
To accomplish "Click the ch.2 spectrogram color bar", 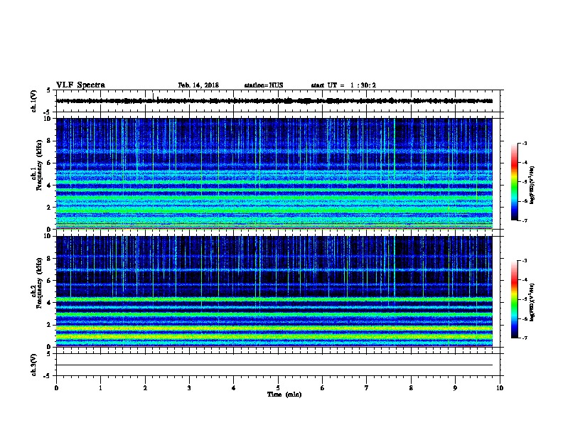I will [x=515, y=299].
